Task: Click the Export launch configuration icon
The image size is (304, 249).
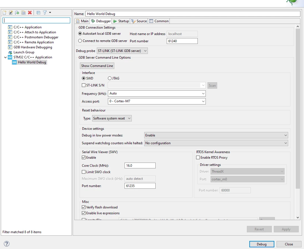Action: pos(17,13)
